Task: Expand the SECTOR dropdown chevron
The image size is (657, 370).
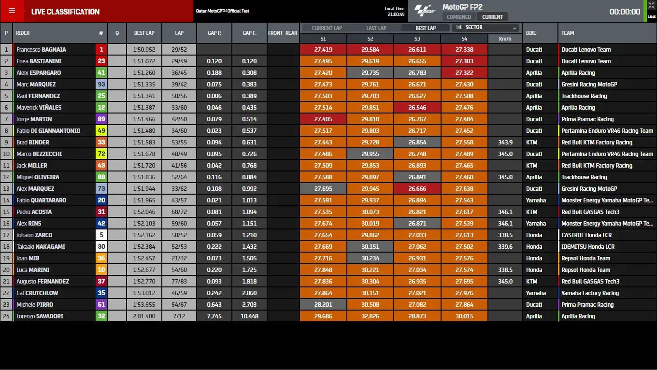Action: (514, 28)
